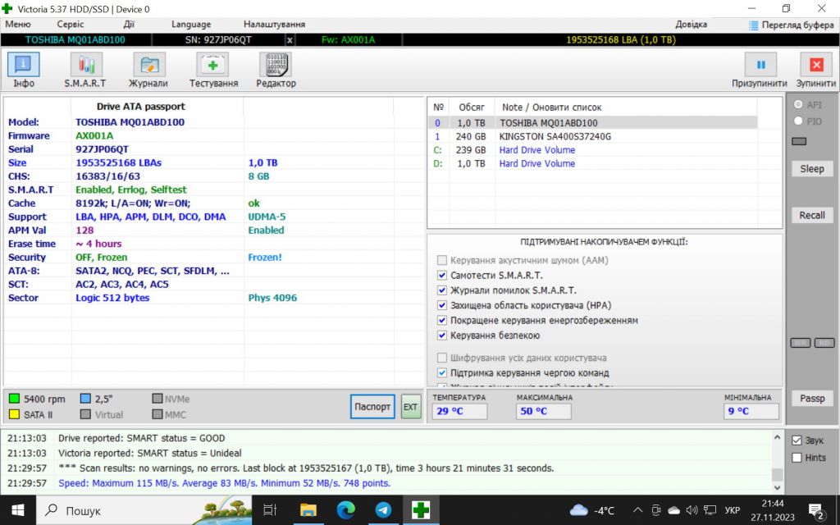840x525 pixels.
Task: Open the S.M.A.R.T toolbar icon
Action: [85, 65]
